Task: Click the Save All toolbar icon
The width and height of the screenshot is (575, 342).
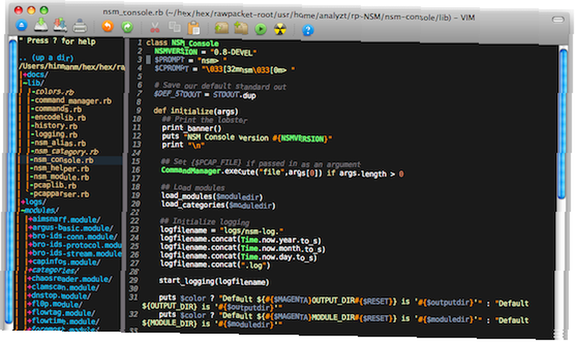Action: (x=60, y=25)
